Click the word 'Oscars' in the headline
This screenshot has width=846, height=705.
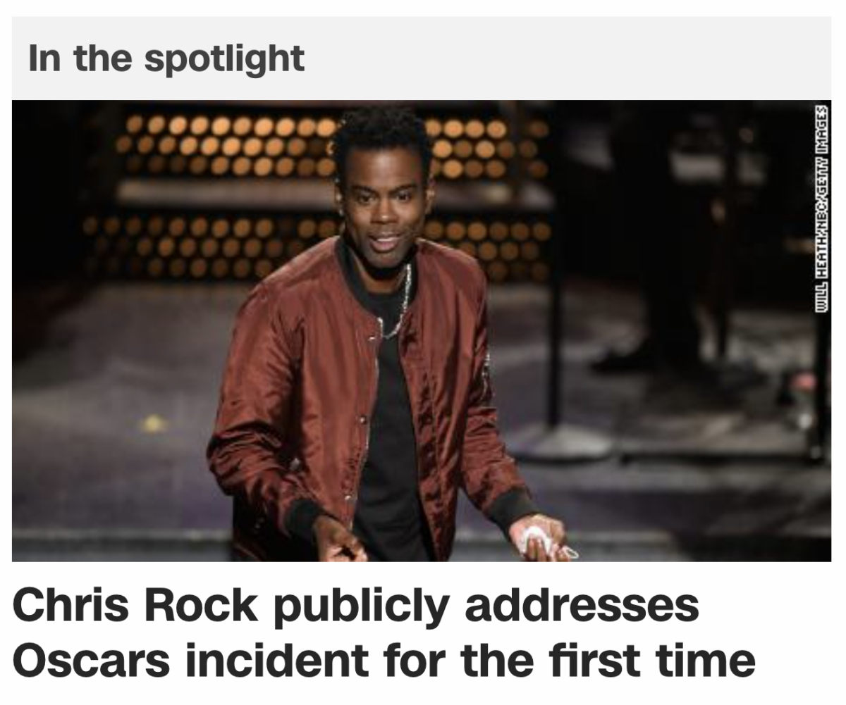point(91,660)
